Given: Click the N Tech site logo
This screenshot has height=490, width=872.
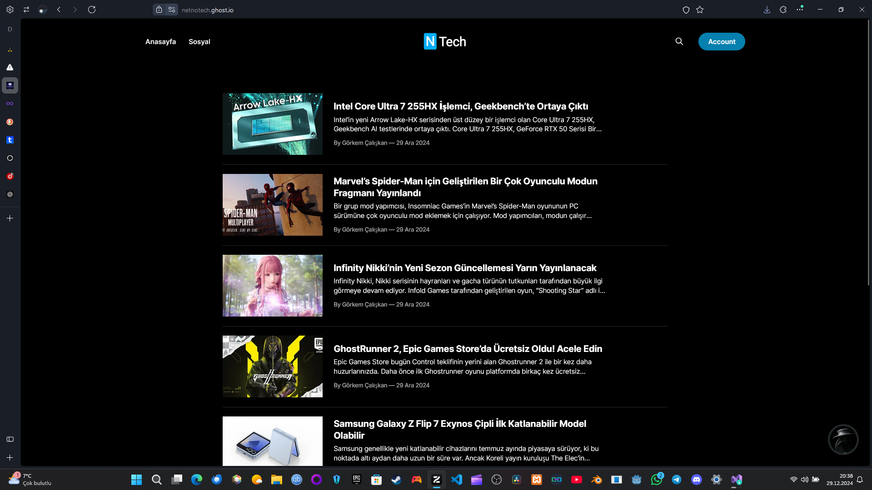Looking at the screenshot, I should (x=445, y=42).
